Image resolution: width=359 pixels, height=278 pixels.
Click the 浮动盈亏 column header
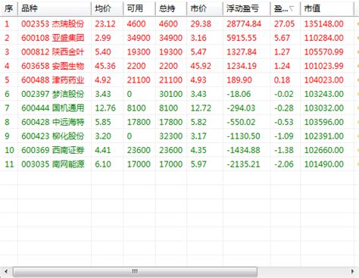(x=247, y=9)
